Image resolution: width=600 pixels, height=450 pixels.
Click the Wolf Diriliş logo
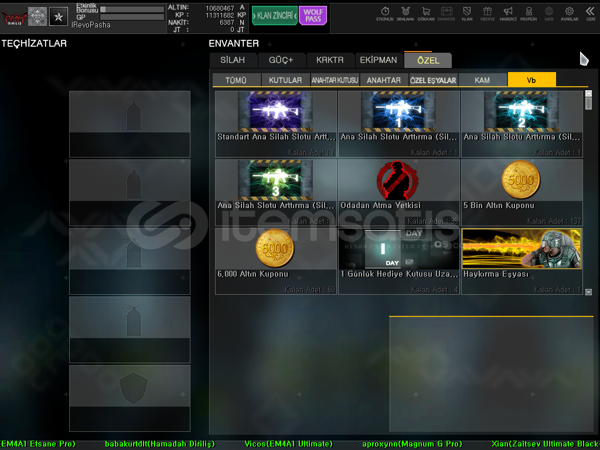click(14, 17)
